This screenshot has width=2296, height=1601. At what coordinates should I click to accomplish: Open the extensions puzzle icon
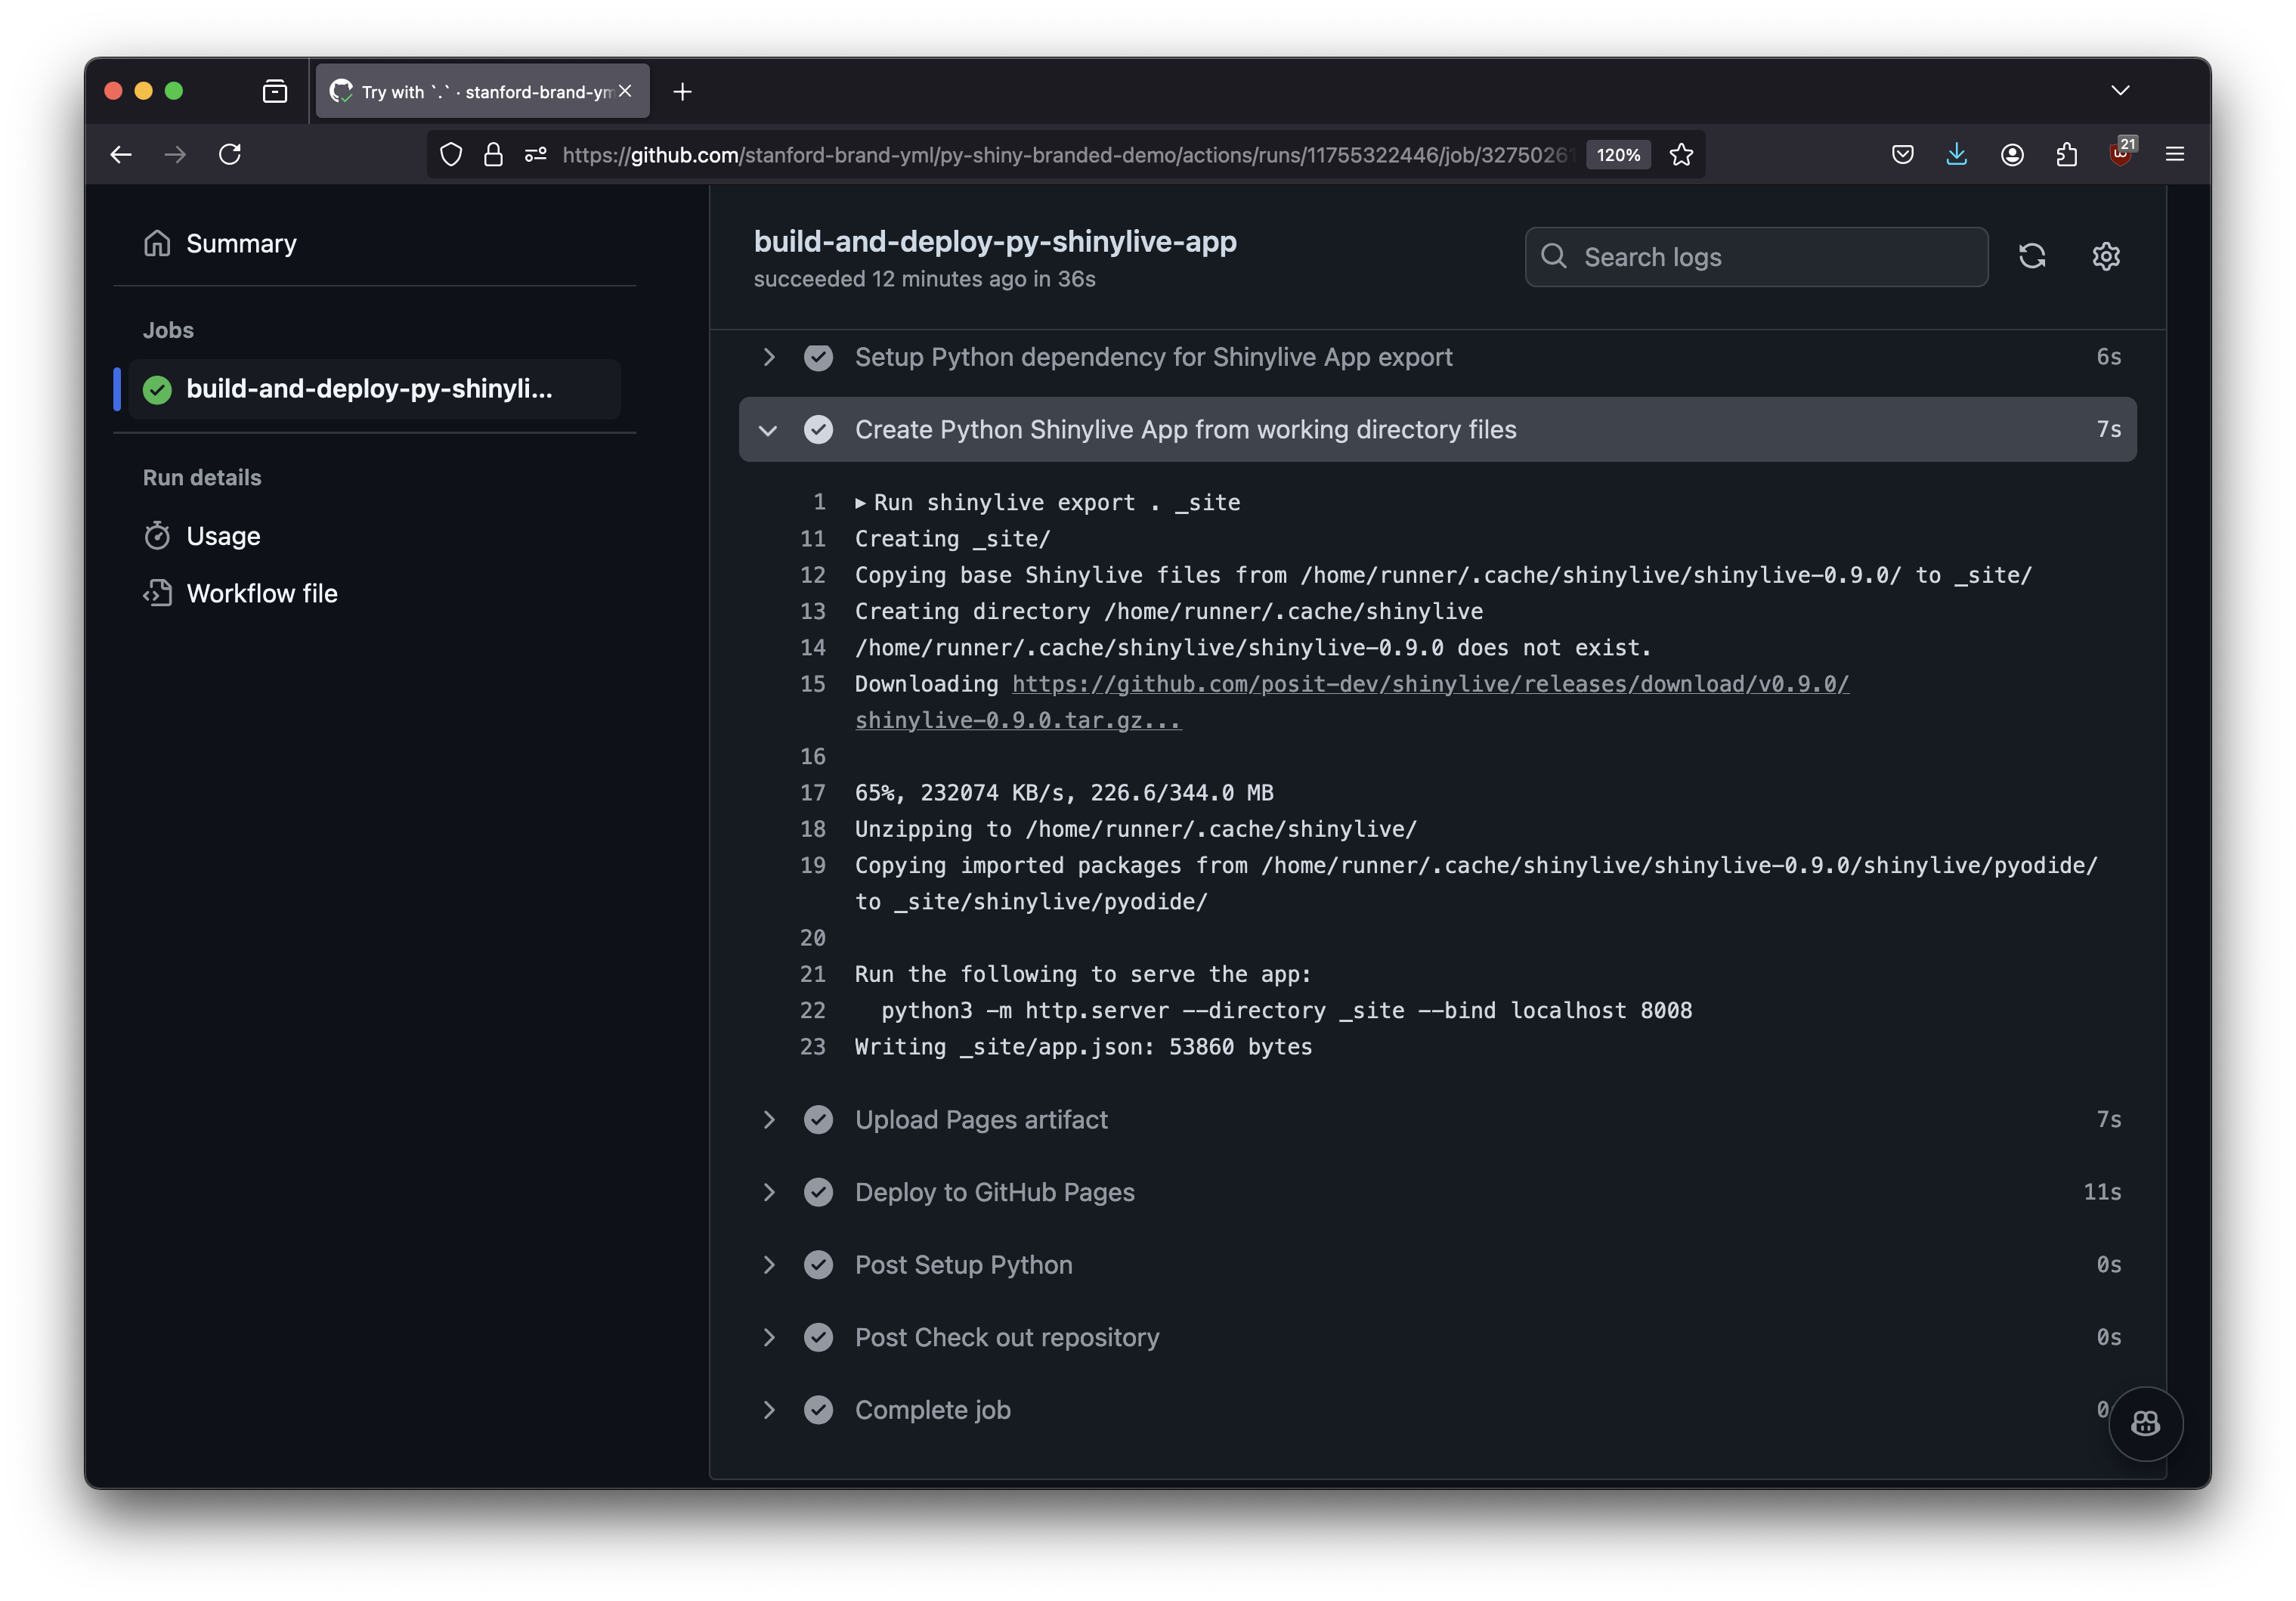[x=2067, y=154]
